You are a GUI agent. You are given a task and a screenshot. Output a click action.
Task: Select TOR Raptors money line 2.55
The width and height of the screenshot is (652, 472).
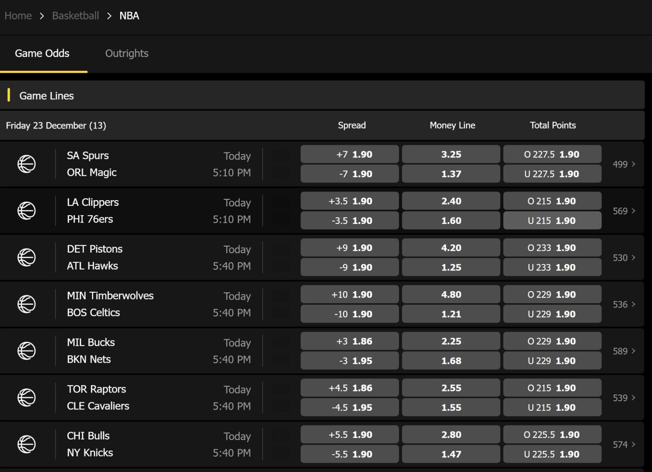click(451, 388)
